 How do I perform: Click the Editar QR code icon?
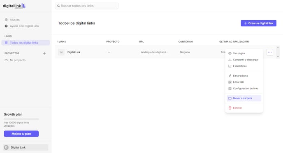click(230, 82)
